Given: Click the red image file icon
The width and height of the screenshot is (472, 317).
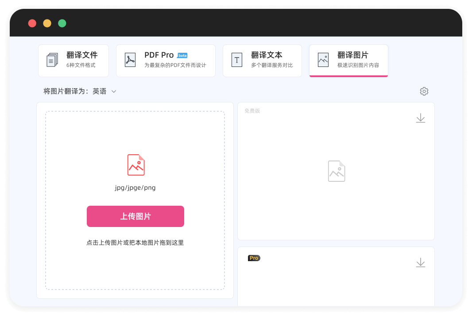Looking at the screenshot, I should [135, 165].
